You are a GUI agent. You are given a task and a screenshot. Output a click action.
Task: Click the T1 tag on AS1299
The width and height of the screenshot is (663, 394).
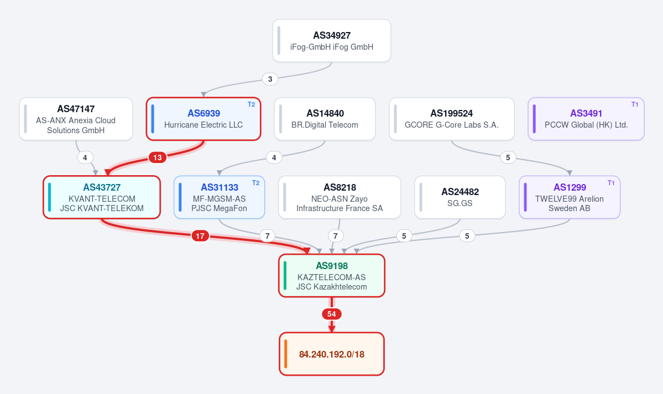(611, 183)
